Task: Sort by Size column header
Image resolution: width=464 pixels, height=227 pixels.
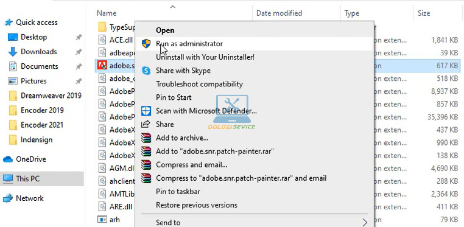Action: click(424, 13)
